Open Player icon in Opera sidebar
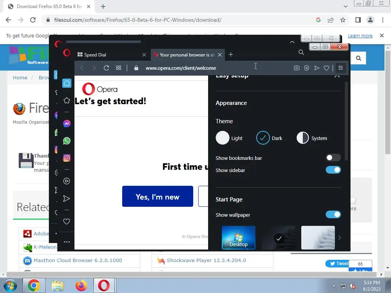Image resolution: width=391 pixels, height=293 pixels. (x=66, y=181)
